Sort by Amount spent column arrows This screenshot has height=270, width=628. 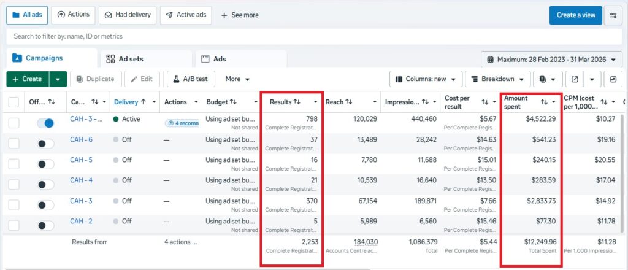[544, 102]
